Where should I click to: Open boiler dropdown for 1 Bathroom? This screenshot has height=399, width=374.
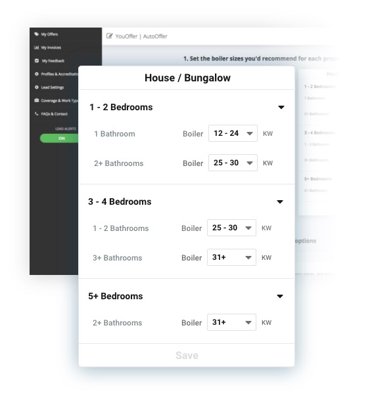pyautogui.click(x=233, y=133)
